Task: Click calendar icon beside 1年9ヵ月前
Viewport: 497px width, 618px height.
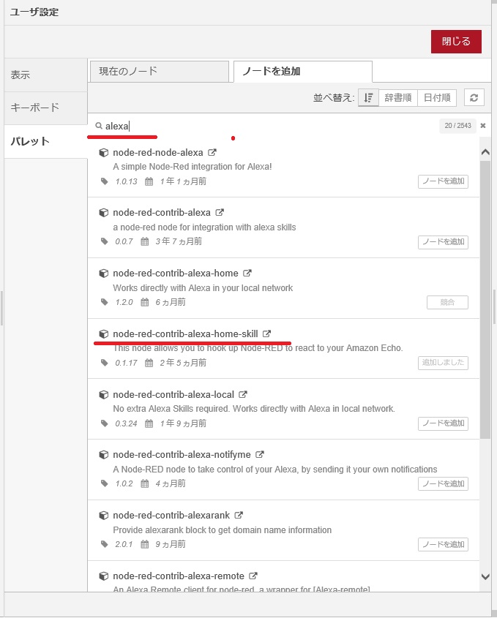Action: (x=149, y=423)
